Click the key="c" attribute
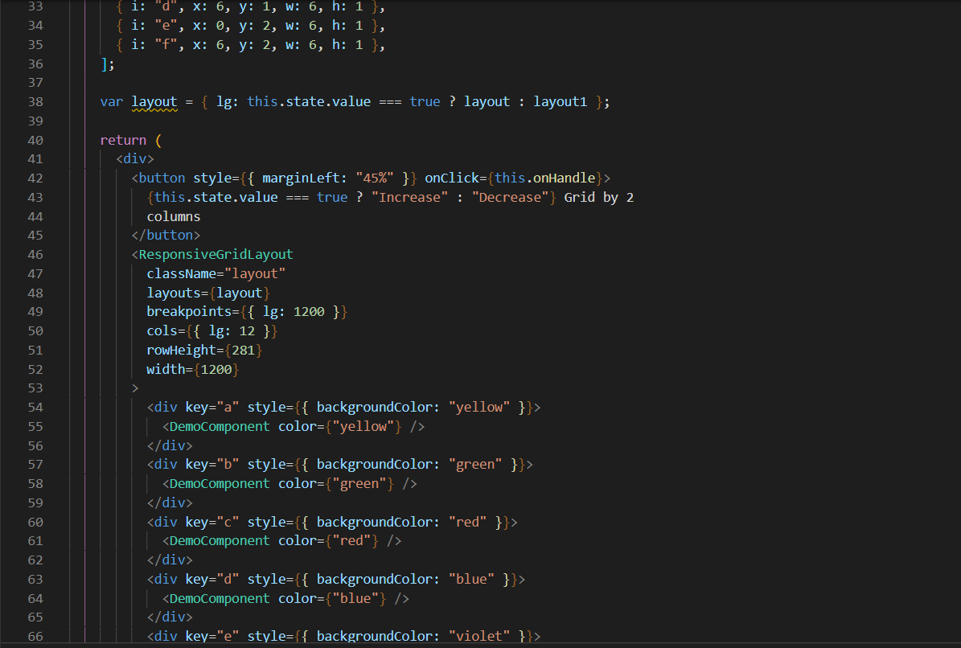The width and height of the screenshot is (961, 648). (211, 522)
